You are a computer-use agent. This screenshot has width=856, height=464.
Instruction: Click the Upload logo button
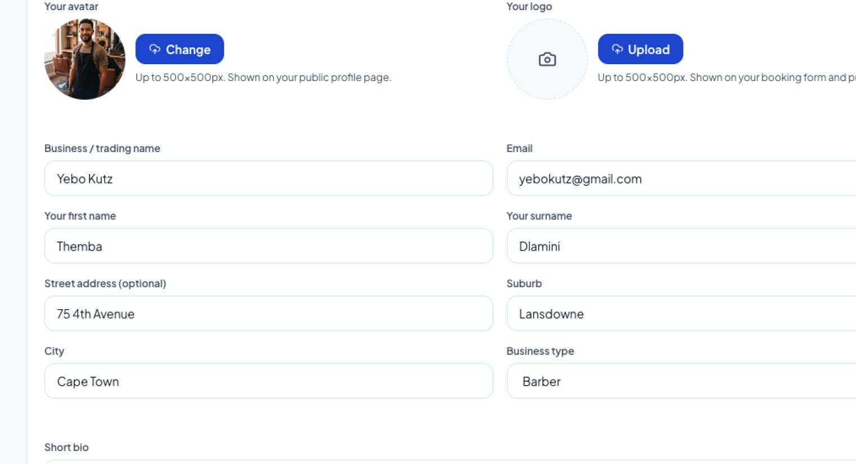tap(640, 49)
